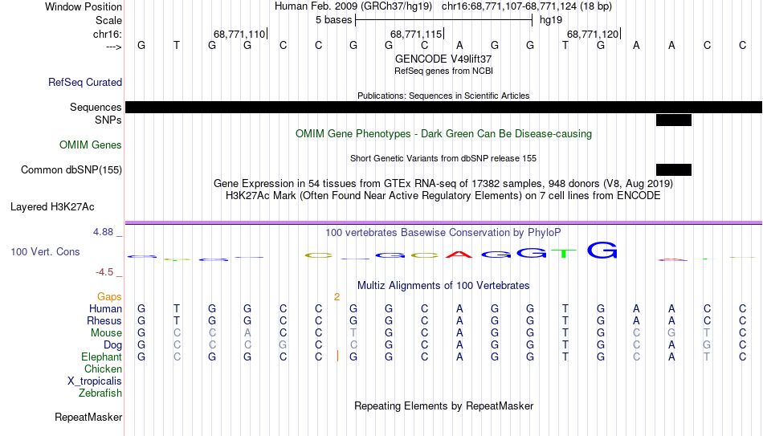The height and width of the screenshot is (436, 763).
Task: Click the 68,771,120 position tick label
Action: tap(593, 34)
